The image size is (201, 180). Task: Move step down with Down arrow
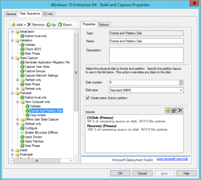pyautogui.click(x=60, y=25)
